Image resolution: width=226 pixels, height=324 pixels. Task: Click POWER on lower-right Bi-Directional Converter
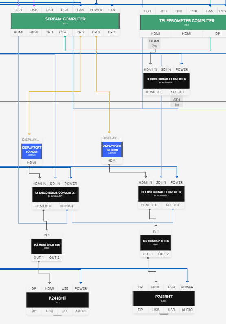click(177, 182)
